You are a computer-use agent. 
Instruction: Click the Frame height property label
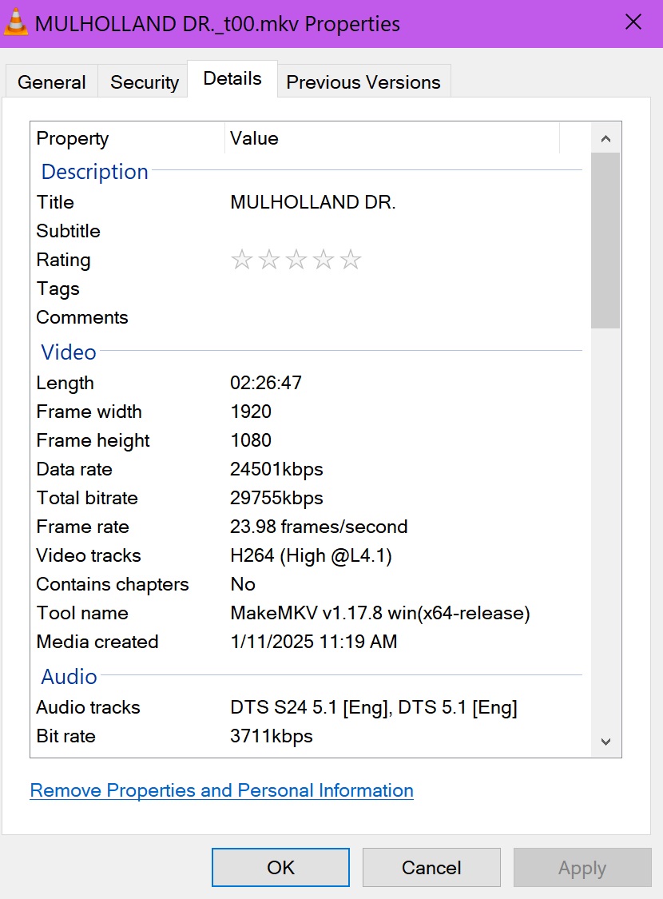pos(93,440)
